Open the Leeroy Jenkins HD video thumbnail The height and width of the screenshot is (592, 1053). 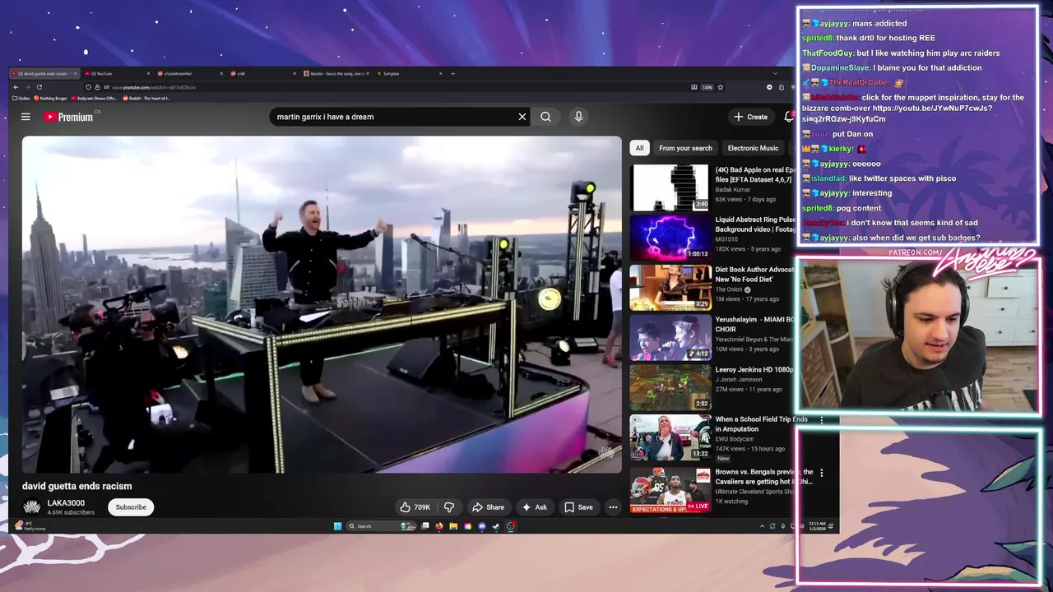[670, 387]
